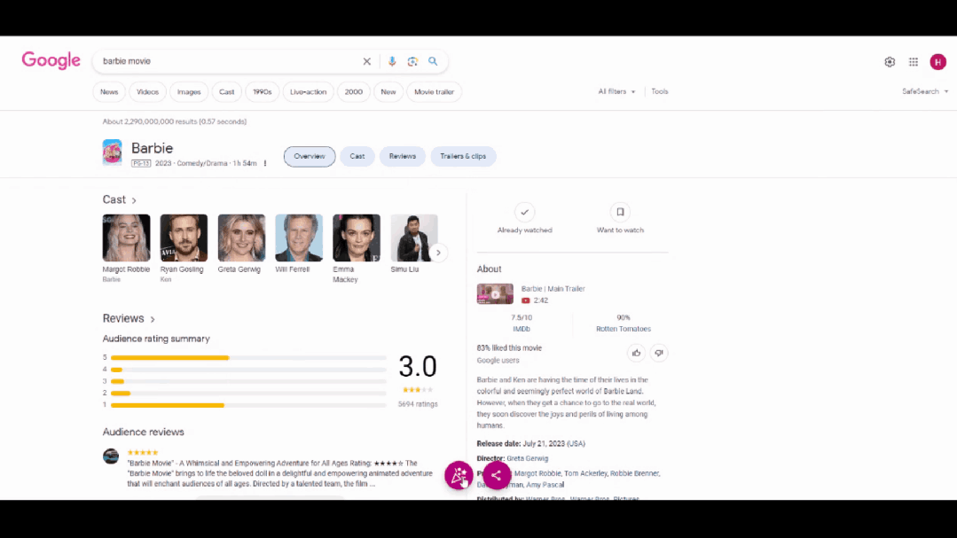Clear the search box with the X icon
The image size is (957, 538).
pyautogui.click(x=366, y=62)
